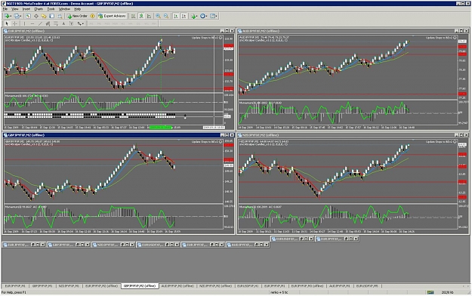Open the Help menu
Screen dimensions: 472x296
pos(77,9)
